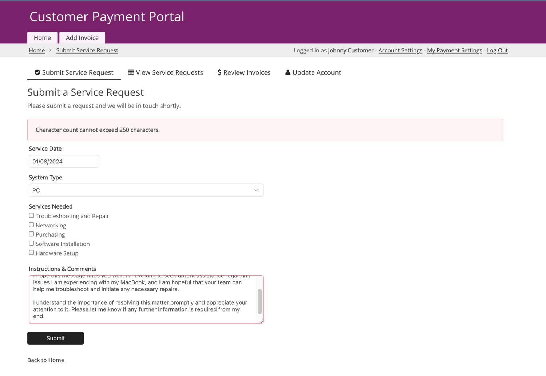Switch to the View Service Requests tab
The width and height of the screenshot is (546, 376).
coord(169,72)
